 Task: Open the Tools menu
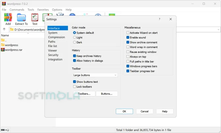[x=31, y=10]
